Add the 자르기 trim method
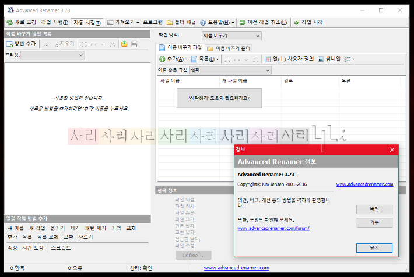The width and height of the screenshot is (414, 277). click(86, 237)
